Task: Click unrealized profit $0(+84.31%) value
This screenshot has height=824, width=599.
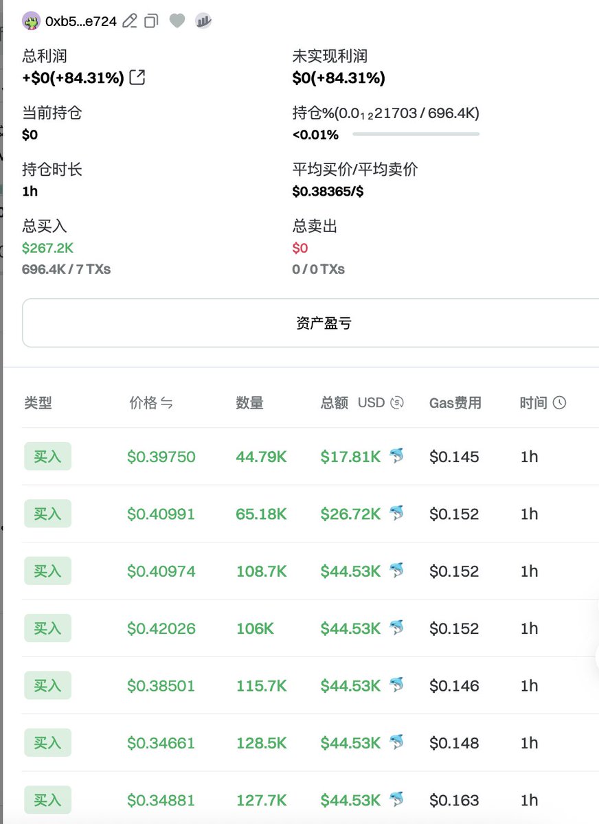Action: pyautogui.click(x=339, y=78)
